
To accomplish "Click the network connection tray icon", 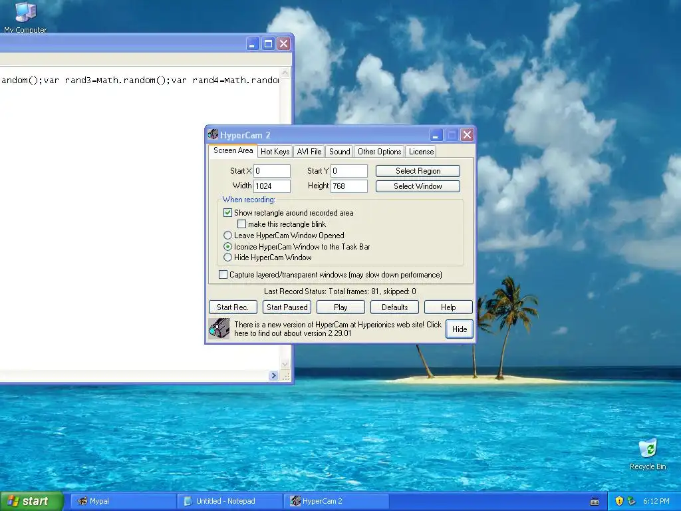I will tap(632, 501).
